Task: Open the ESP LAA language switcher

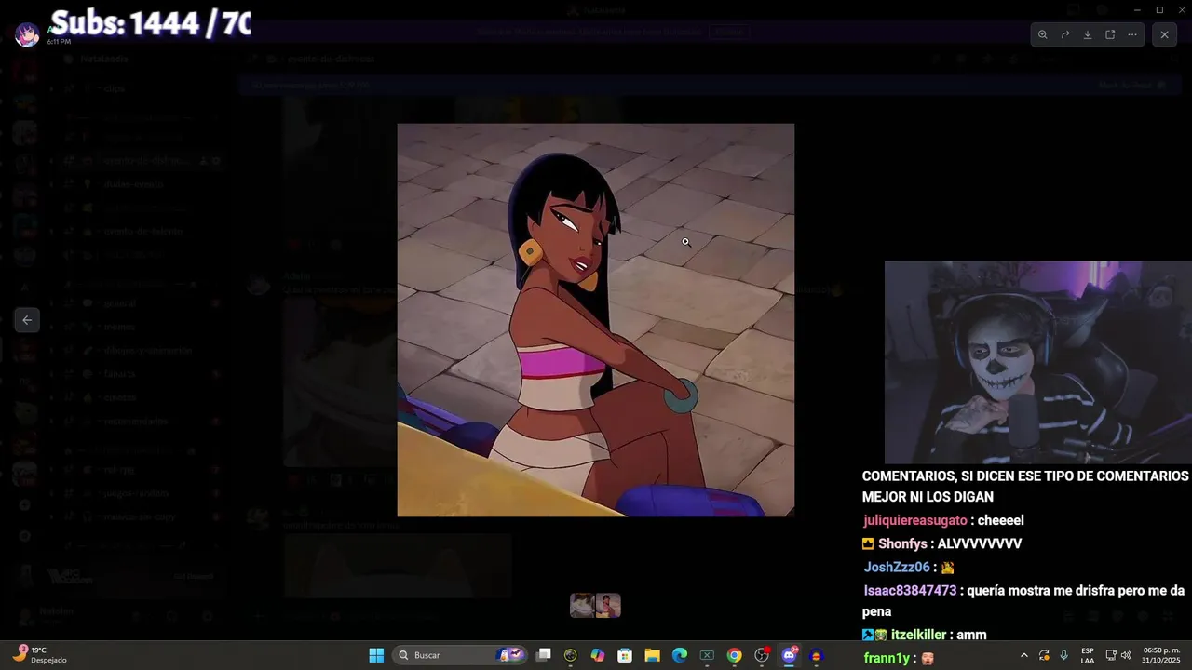Action: coord(1088,655)
